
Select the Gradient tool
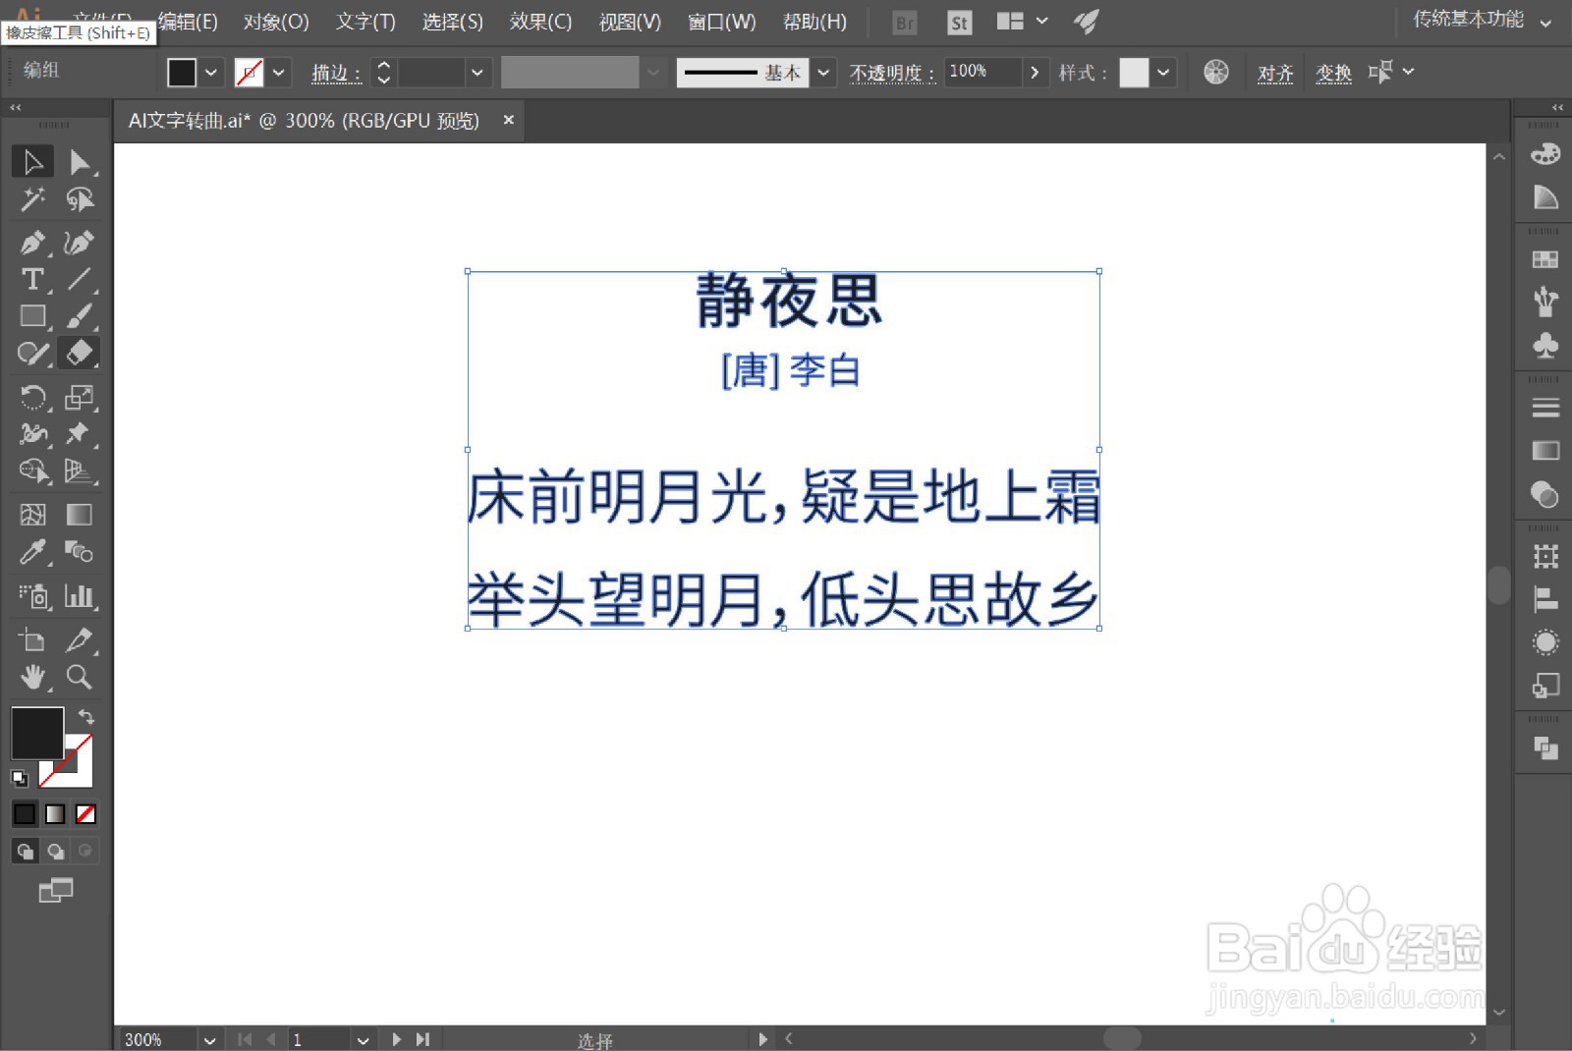pyautogui.click(x=80, y=515)
